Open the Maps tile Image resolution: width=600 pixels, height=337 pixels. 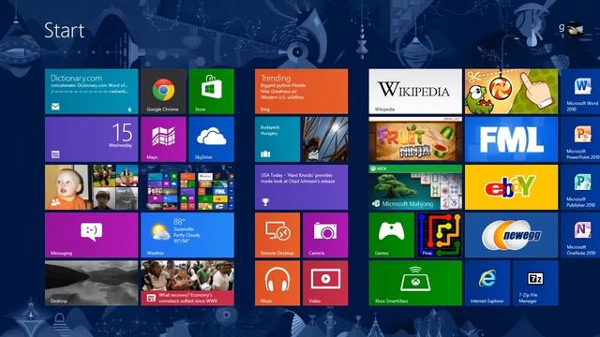(x=163, y=139)
